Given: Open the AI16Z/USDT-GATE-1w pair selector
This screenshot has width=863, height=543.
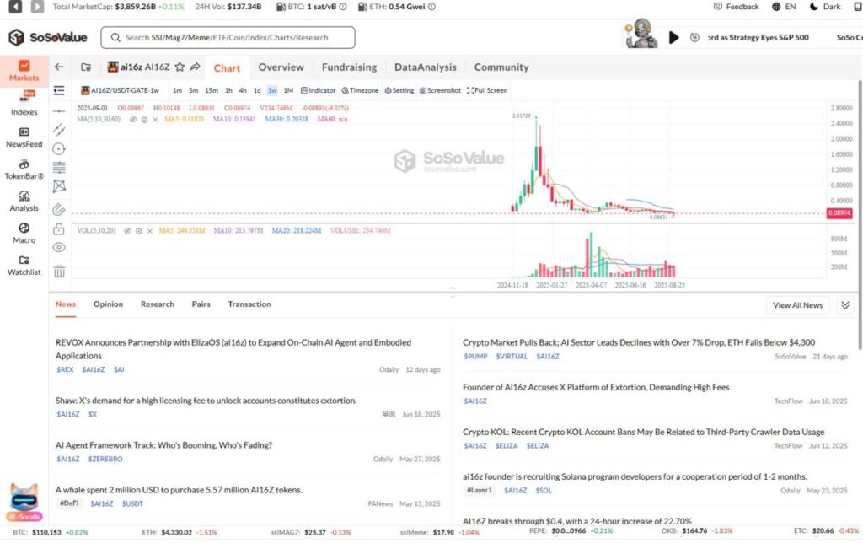Looking at the screenshot, I should [x=120, y=90].
